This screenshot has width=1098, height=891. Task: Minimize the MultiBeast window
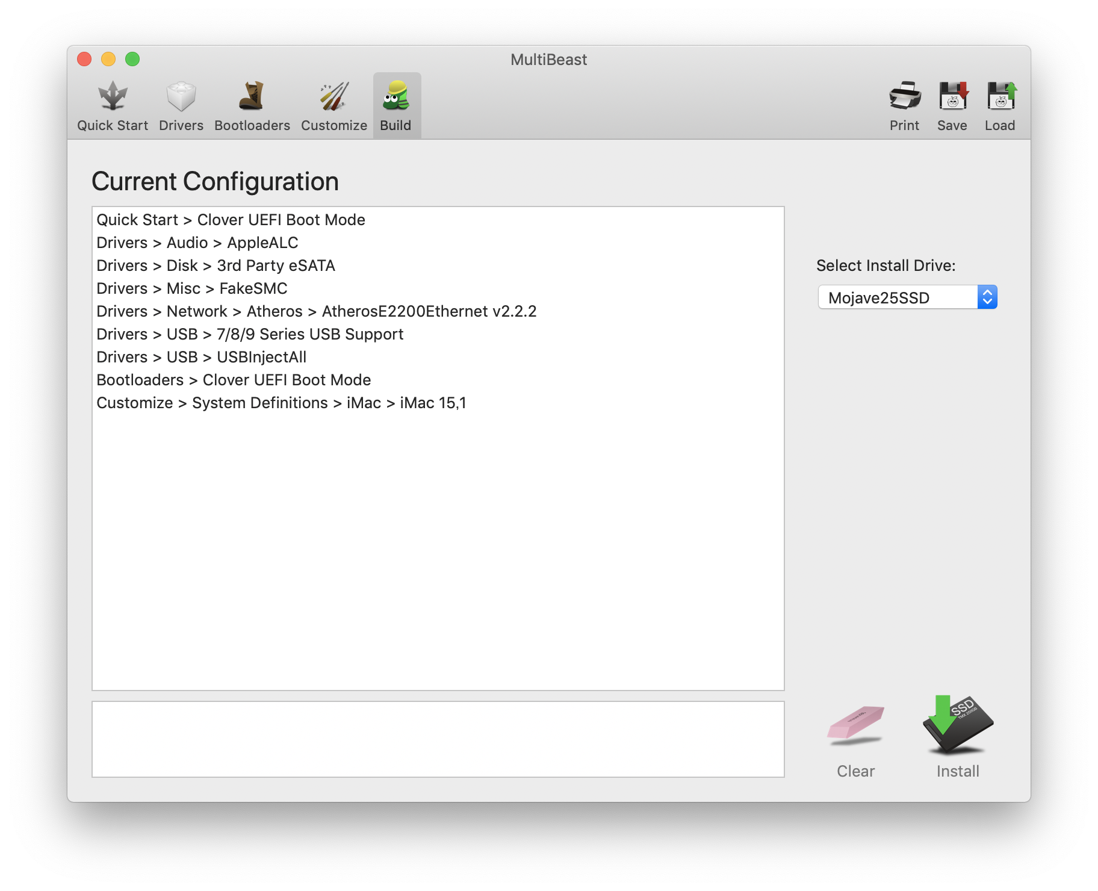tap(108, 59)
